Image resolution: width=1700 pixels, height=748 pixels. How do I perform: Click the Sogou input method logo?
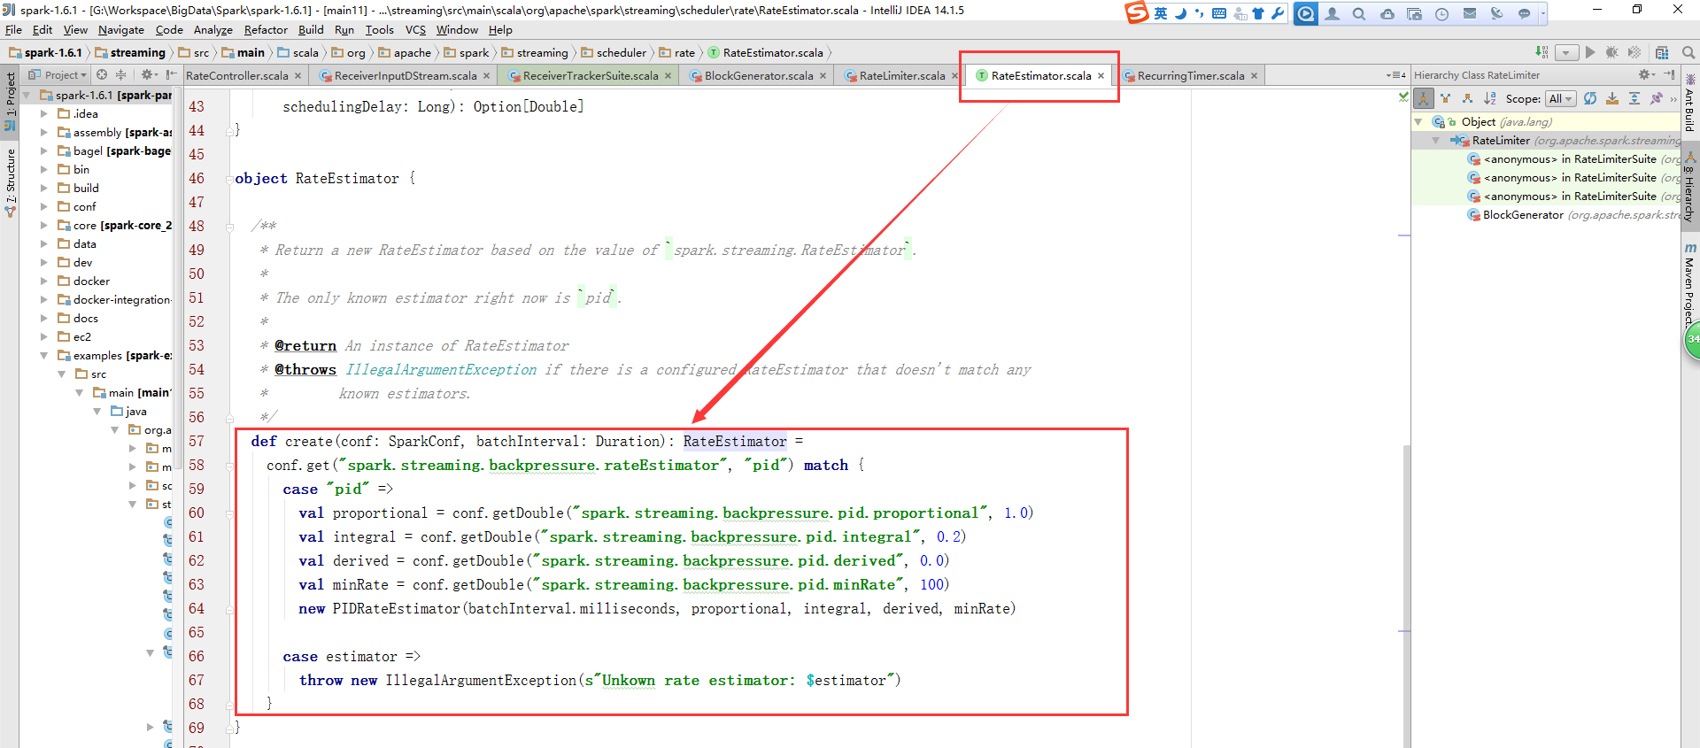[x=1136, y=12]
